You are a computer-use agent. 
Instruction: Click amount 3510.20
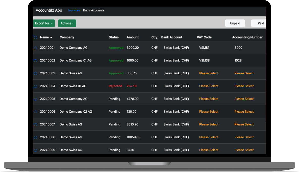(x=133, y=124)
